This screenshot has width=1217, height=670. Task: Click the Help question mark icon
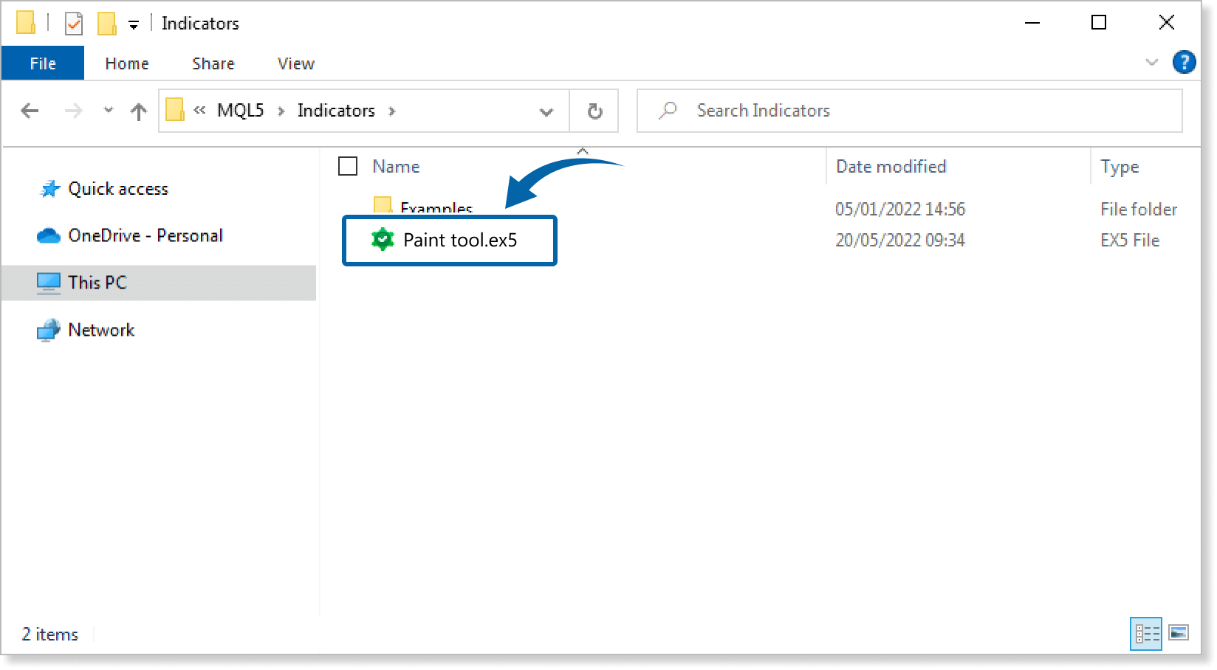pyautogui.click(x=1184, y=63)
